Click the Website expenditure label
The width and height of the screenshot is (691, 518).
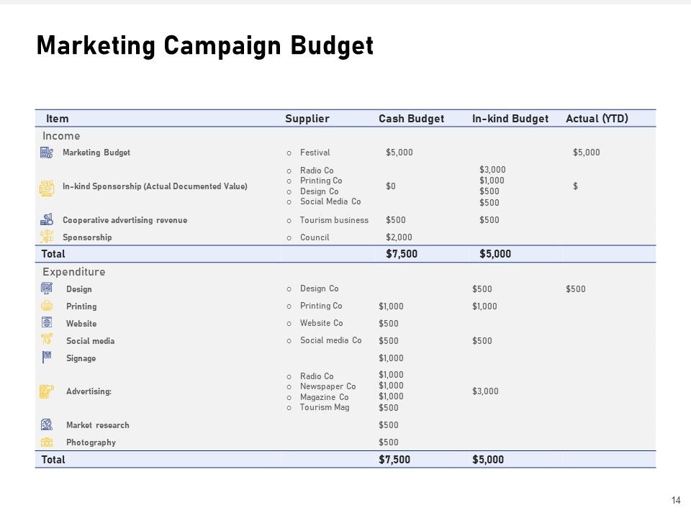click(81, 324)
